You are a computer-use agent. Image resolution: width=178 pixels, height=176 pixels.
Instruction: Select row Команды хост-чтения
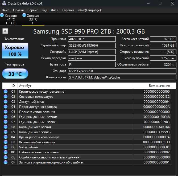[x=87, y=127]
